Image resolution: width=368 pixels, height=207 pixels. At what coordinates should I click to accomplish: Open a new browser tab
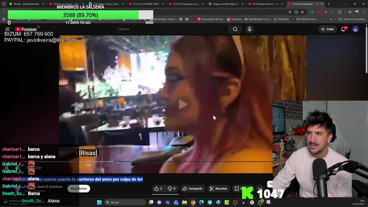pyautogui.click(x=329, y=4)
